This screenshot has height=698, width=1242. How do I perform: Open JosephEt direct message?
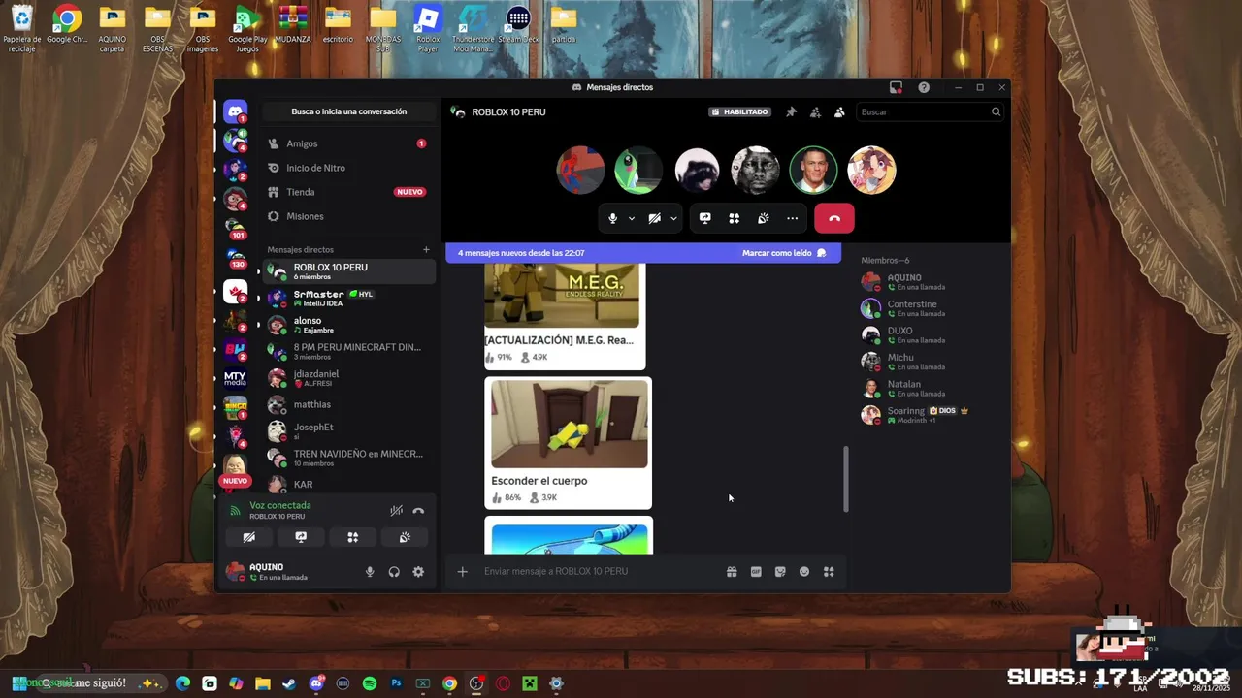[348, 431]
